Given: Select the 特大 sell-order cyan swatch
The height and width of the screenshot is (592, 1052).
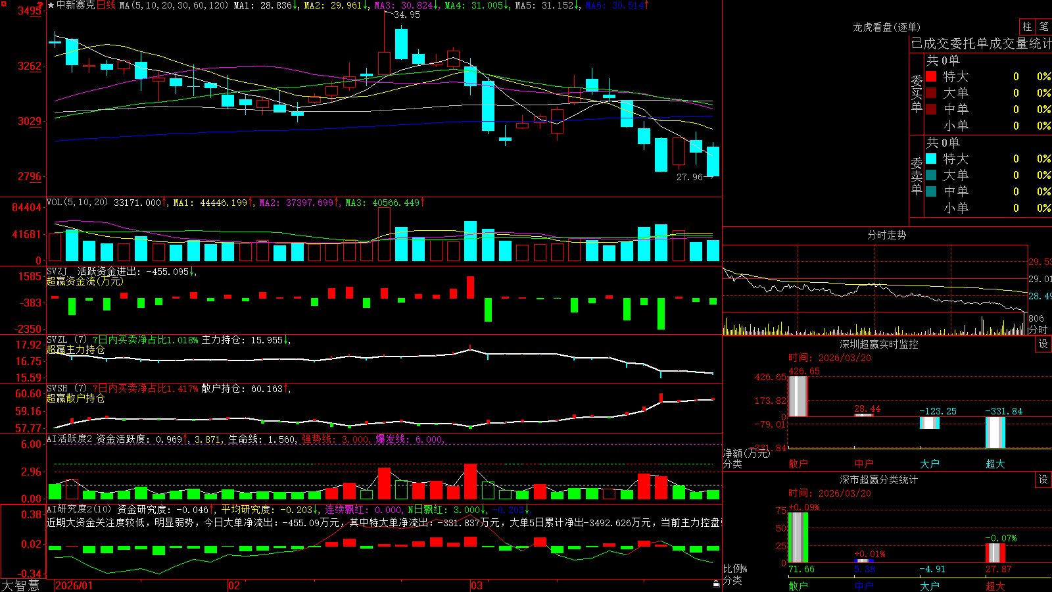Looking at the screenshot, I should click(931, 159).
